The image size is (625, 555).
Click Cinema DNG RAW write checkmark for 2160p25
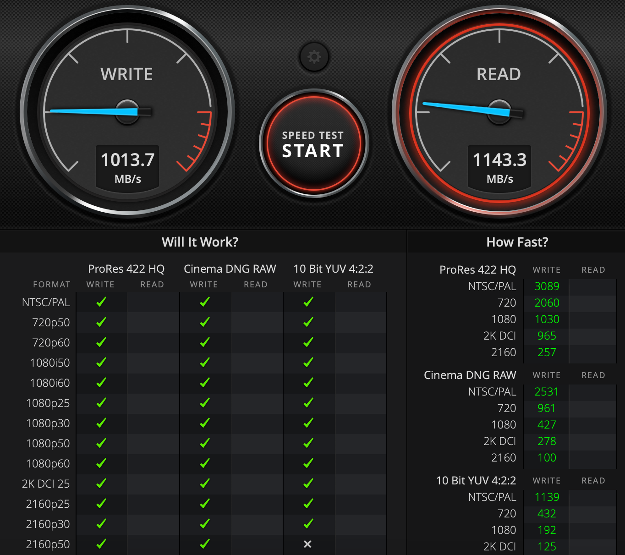pos(205,503)
